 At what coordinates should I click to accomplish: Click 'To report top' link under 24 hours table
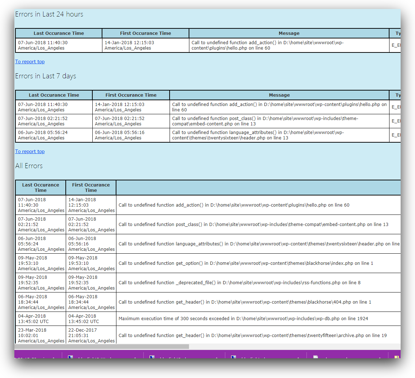coord(30,62)
